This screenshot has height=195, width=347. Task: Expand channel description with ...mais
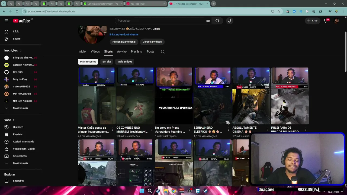point(156,29)
